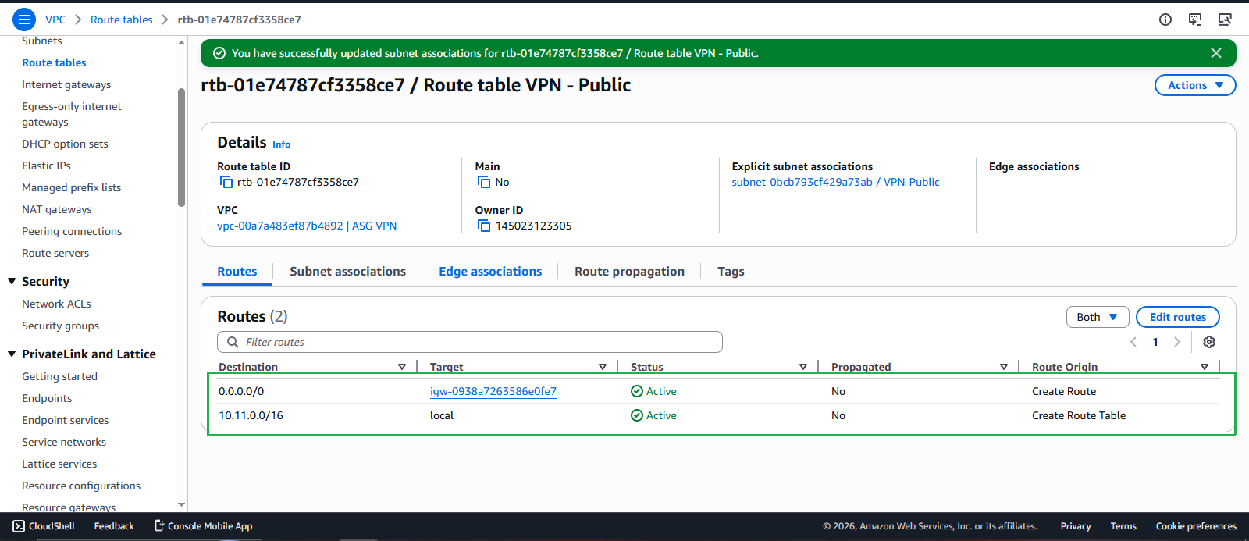Click the Edit routes button
This screenshot has width=1249, height=541.
point(1178,317)
